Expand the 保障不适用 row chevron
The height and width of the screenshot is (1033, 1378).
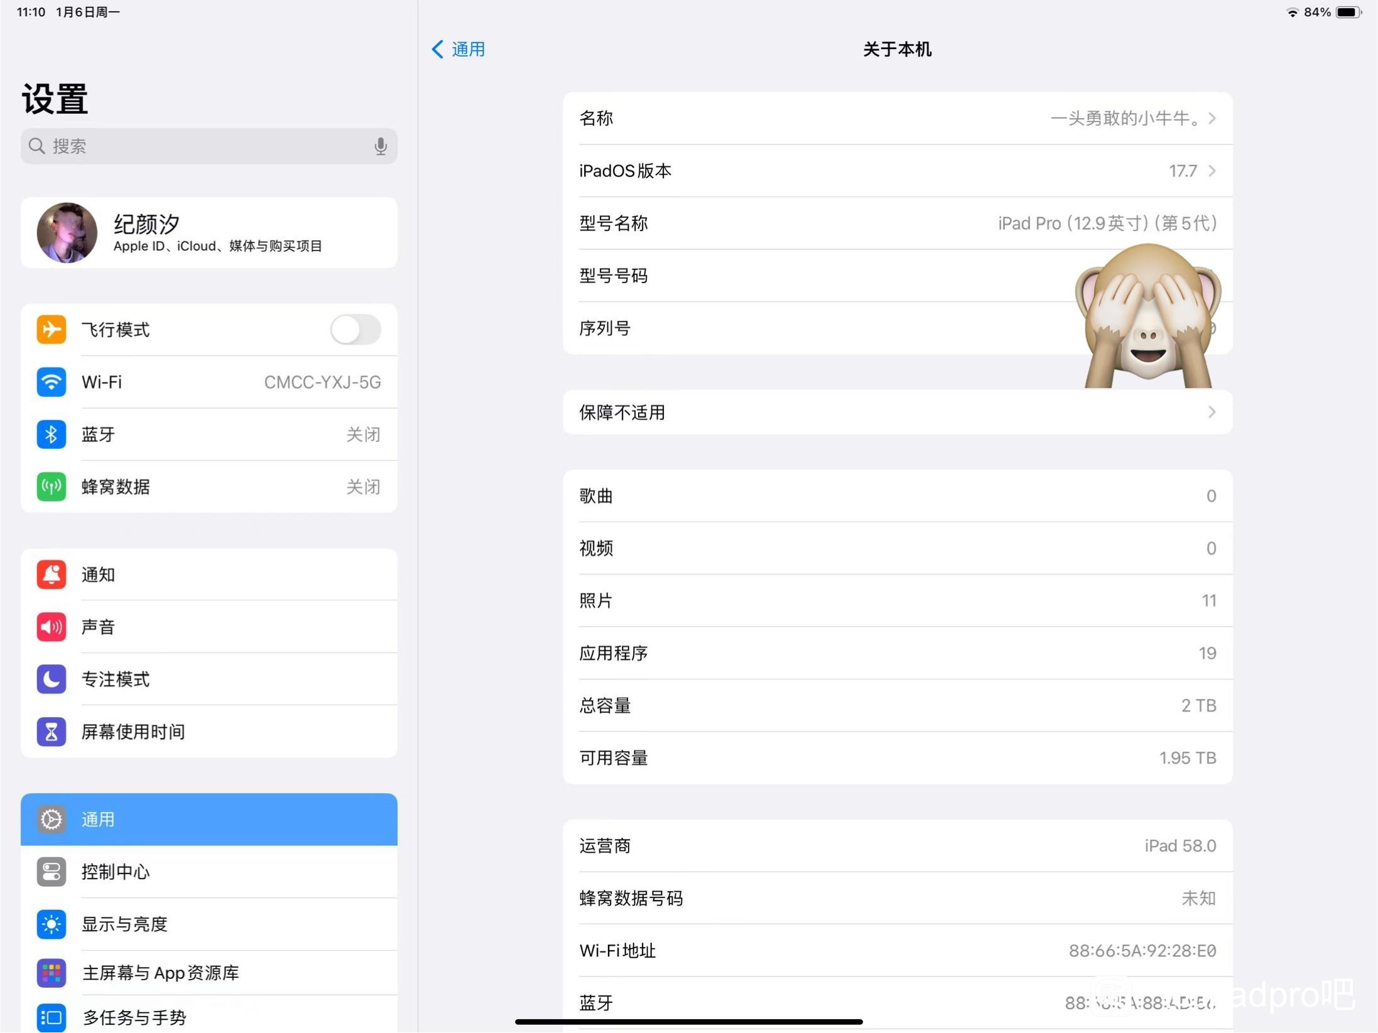[1212, 412]
